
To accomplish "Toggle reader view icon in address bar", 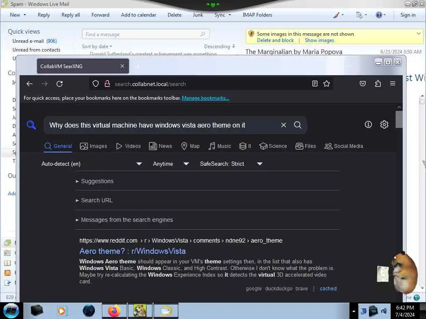I will point(315,83).
